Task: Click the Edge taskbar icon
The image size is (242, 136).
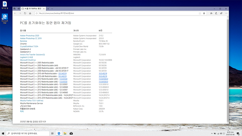Action: pyautogui.click(x=59, y=133)
